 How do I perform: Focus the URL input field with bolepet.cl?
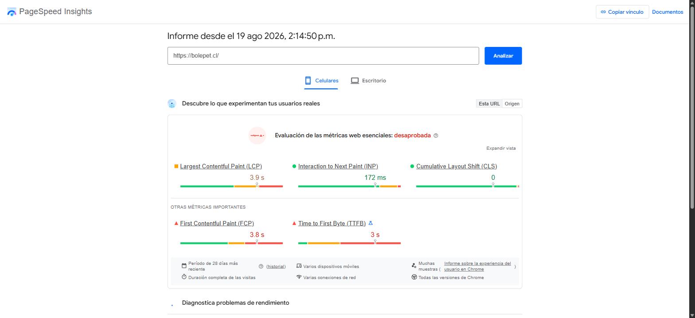coord(323,56)
